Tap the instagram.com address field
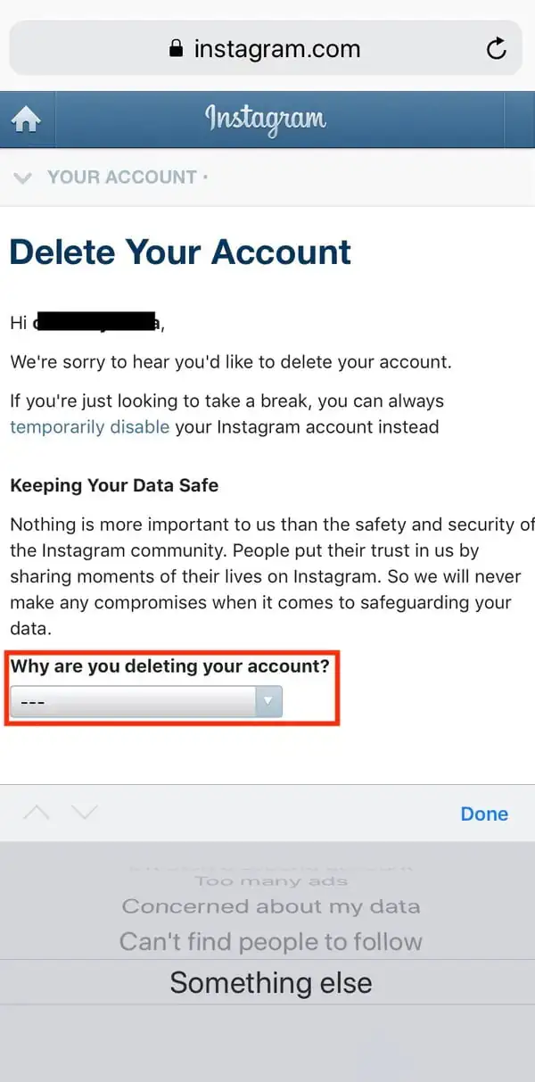Screen dimensions: 535x1082 [276, 49]
